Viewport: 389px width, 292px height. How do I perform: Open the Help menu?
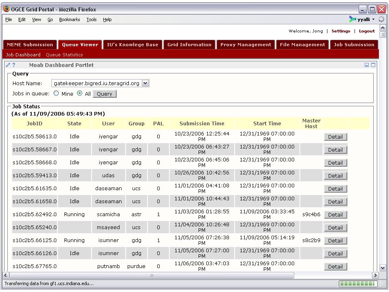pos(107,19)
